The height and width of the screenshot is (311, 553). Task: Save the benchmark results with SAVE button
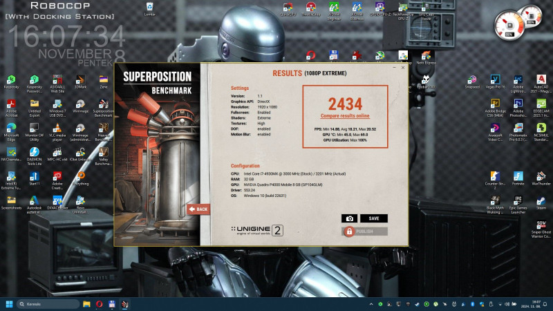pyautogui.click(x=373, y=218)
